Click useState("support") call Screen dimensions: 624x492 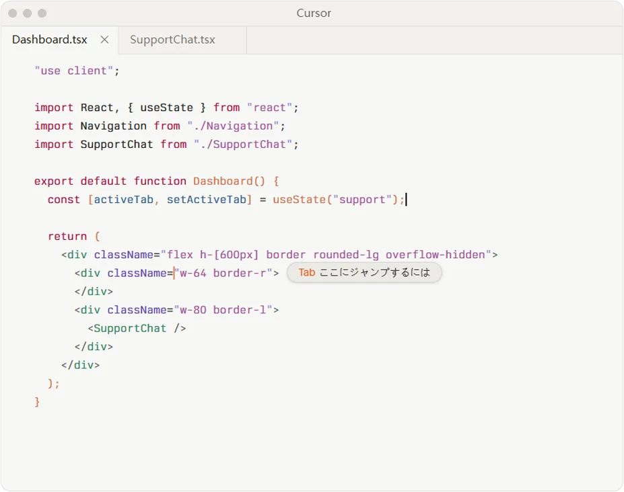point(336,200)
